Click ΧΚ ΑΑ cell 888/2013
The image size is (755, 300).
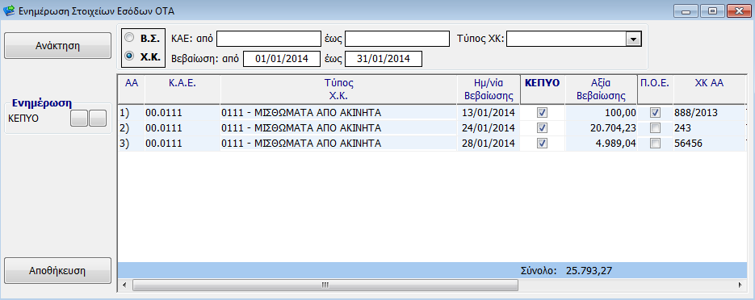pos(709,113)
